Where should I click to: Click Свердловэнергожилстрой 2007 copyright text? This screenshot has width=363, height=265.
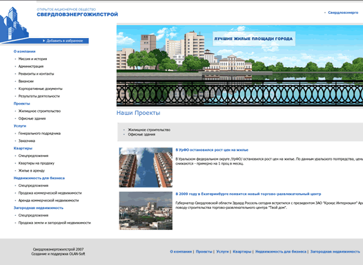pos(58,249)
